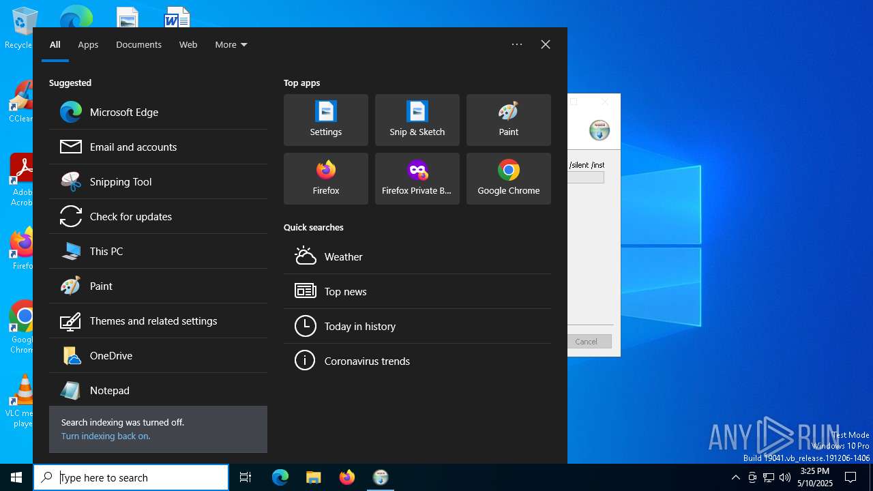Close the search panel
873x491 pixels.
(x=546, y=44)
